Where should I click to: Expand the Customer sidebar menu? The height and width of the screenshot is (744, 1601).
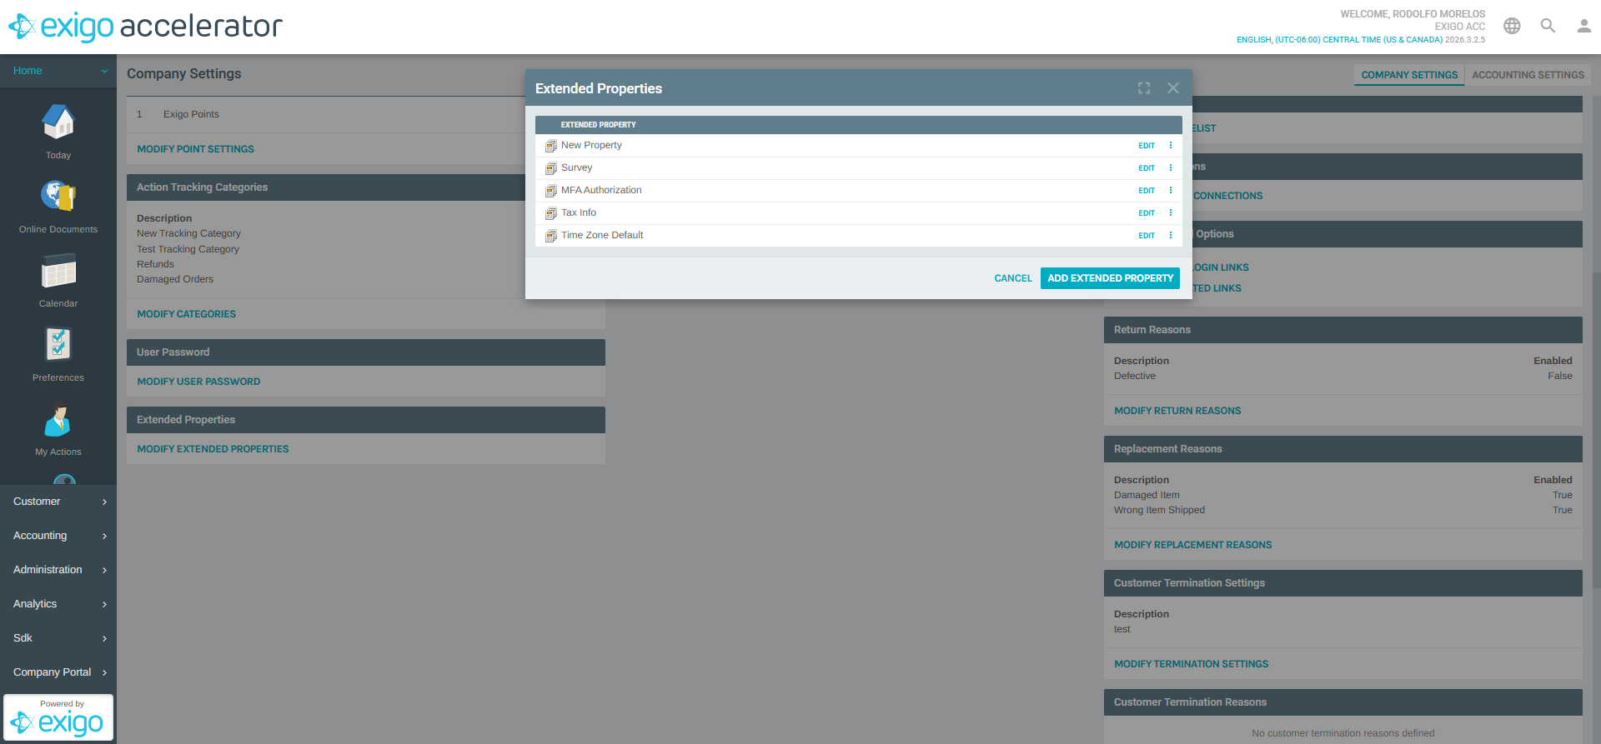58,502
